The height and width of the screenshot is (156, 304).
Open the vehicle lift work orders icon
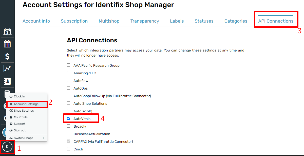coord(7,31)
